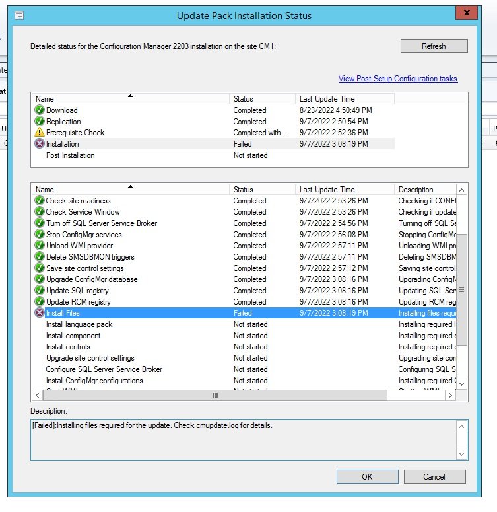Click the check icon beside Delete SMSDBMON triggers
This screenshot has height=512, width=497.
tap(40, 256)
